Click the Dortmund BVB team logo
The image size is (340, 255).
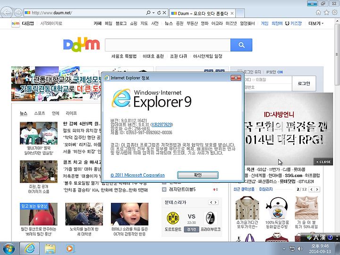pos(173,218)
